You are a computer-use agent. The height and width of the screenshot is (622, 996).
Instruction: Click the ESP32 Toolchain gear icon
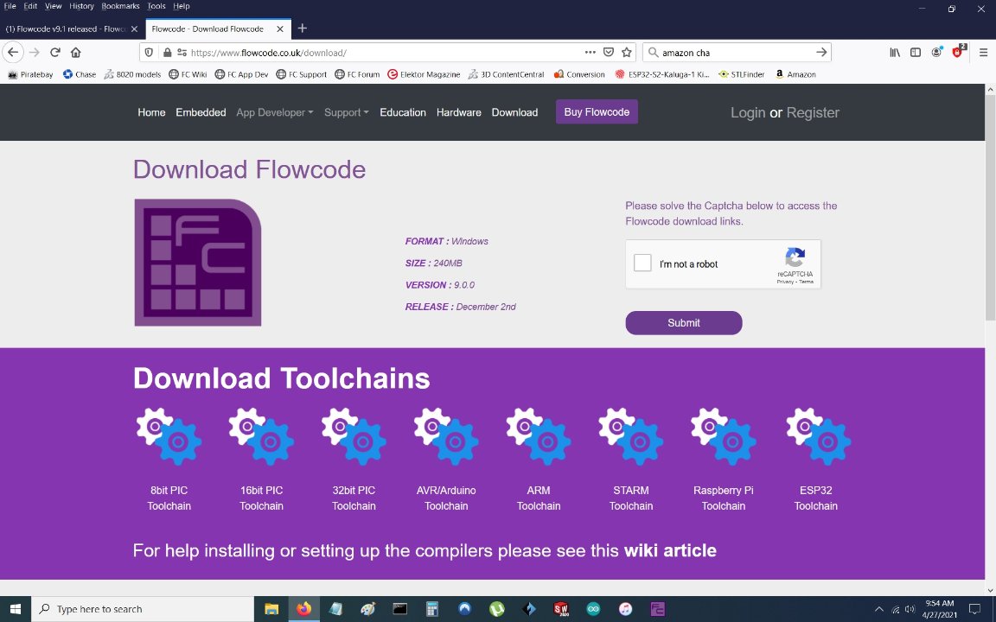coord(816,437)
